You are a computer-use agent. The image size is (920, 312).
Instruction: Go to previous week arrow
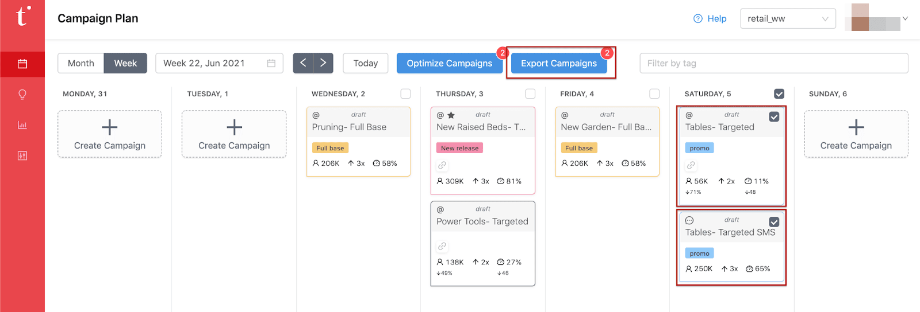point(303,63)
